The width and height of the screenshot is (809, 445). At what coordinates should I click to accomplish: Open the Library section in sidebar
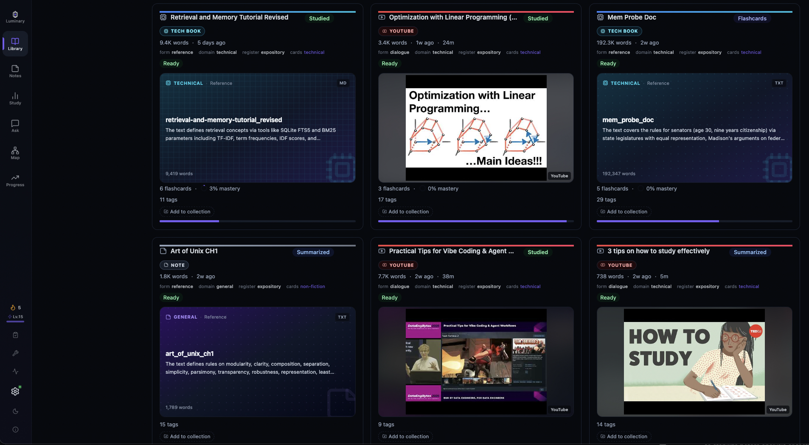pyautogui.click(x=15, y=44)
